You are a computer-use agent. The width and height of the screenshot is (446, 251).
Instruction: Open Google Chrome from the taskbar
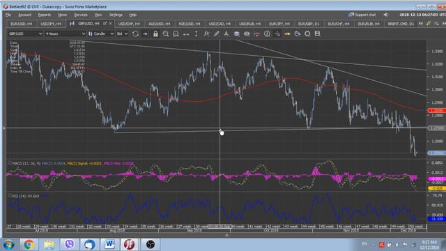click(29, 245)
